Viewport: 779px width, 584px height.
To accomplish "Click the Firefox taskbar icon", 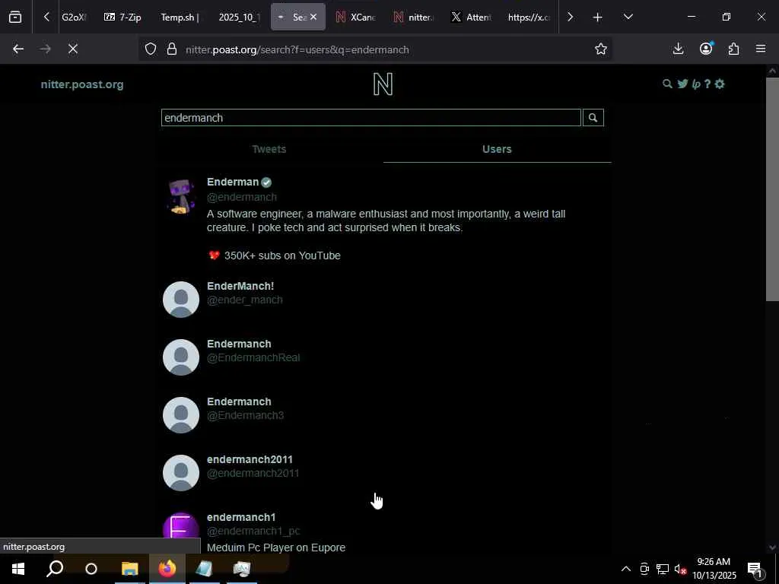I will (167, 568).
